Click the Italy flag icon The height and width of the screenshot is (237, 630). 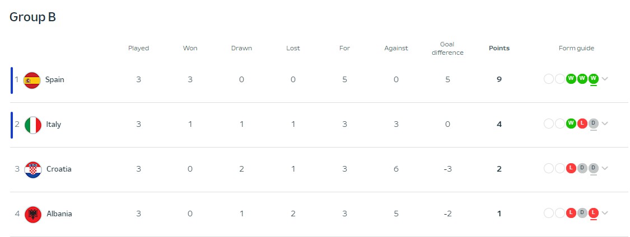pyautogui.click(x=33, y=125)
